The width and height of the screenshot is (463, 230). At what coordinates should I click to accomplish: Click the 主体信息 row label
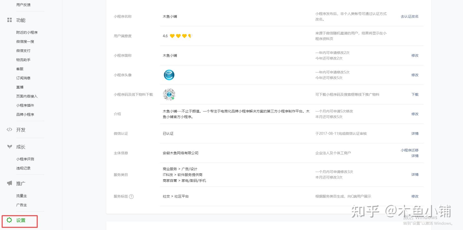(121, 153)
